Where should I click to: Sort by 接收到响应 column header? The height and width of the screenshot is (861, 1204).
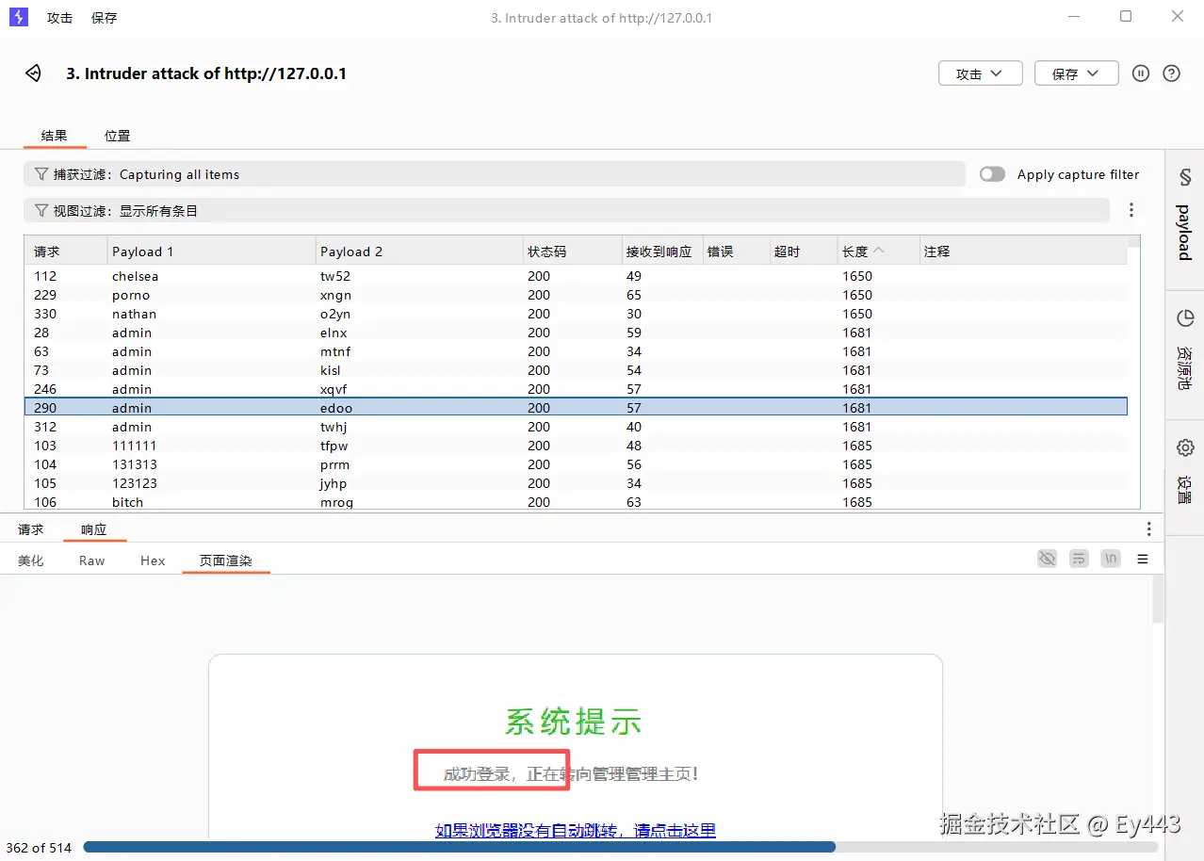coord(662,252)
